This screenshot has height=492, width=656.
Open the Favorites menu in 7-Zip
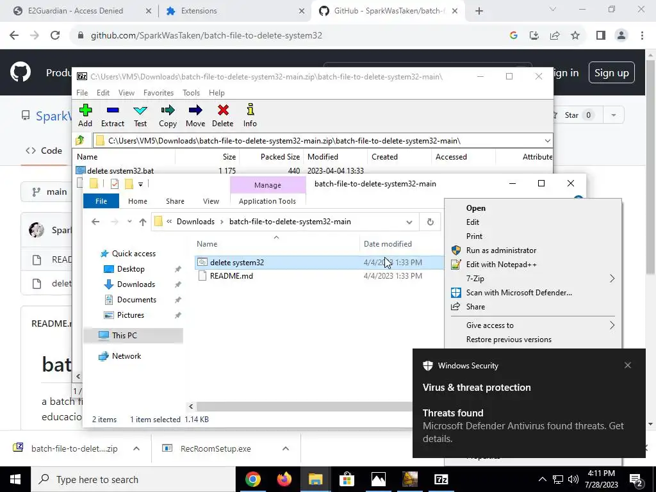coord(158,93)
